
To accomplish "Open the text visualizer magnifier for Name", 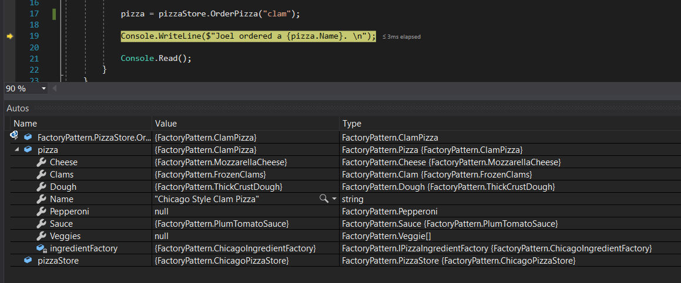I will coord(324,199).
